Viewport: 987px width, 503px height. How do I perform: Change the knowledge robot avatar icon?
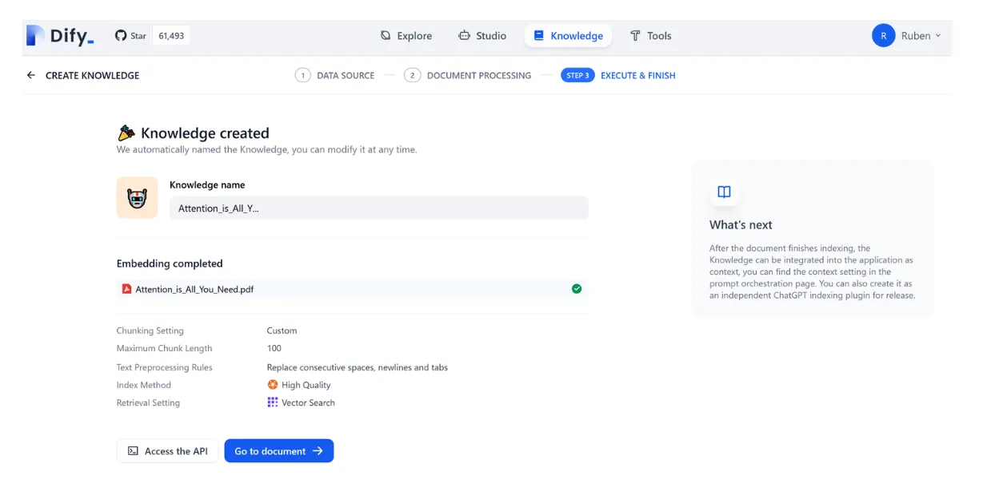(x=137, y=197)
